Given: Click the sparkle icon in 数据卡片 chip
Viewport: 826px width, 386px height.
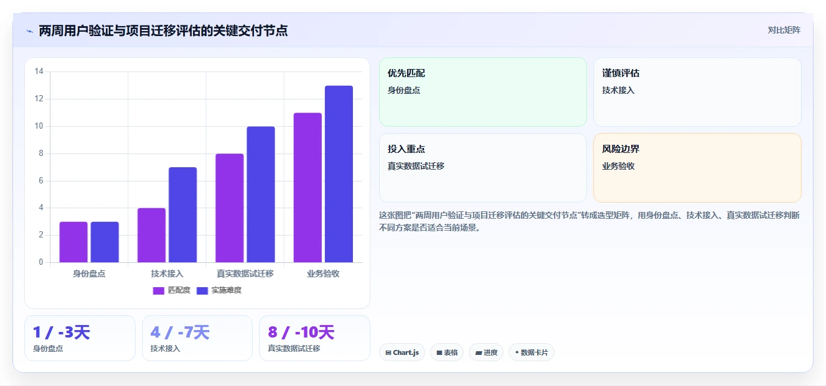Looking at the screenshot, I should click(x=517, y=352).
